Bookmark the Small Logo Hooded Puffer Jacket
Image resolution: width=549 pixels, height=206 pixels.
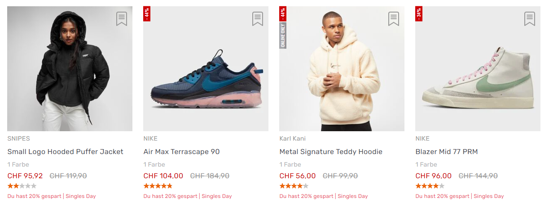(122, 19)
